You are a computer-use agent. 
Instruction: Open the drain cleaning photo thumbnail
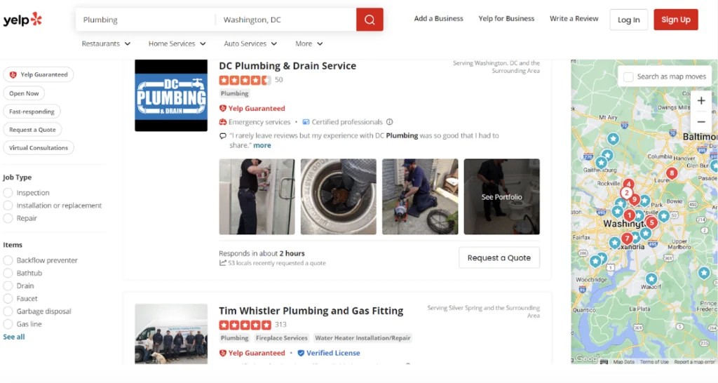pyautogui.click(x=339, y=196)
